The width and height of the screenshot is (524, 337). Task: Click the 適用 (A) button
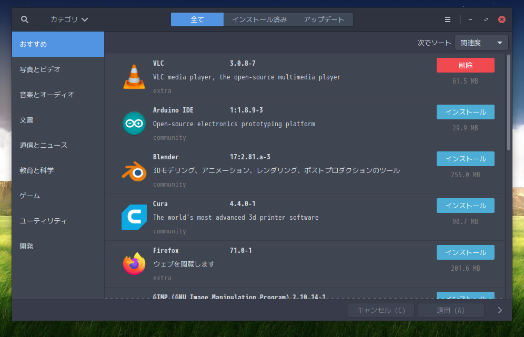tap(451, 310)
